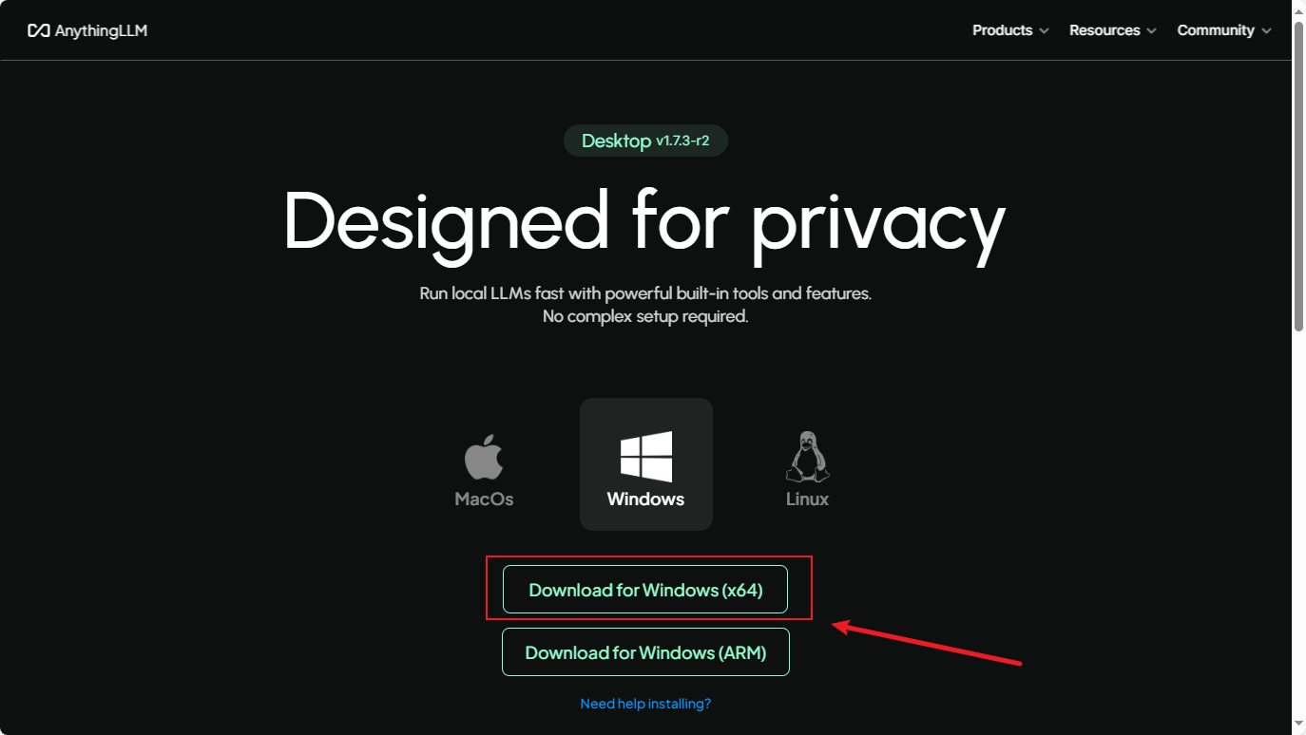The image size is (1306, 735).
Task: Open the Products menu label
Action: (1002, 30)
